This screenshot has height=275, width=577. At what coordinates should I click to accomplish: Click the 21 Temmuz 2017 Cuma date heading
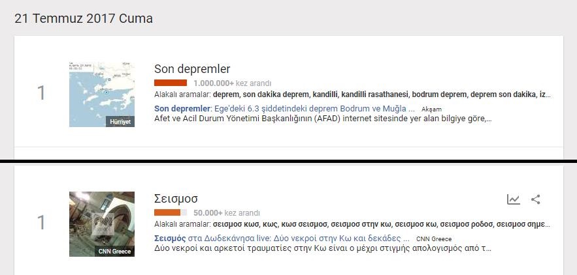point(84,18)
